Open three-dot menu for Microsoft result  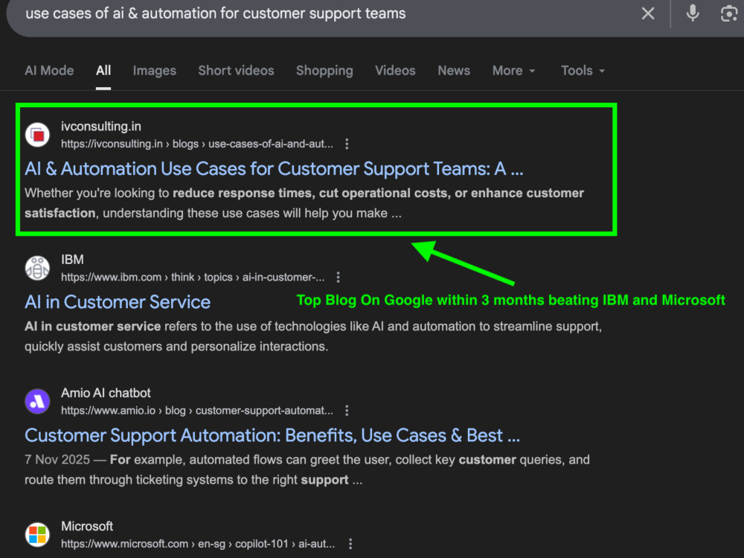[350, 544]
